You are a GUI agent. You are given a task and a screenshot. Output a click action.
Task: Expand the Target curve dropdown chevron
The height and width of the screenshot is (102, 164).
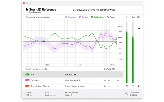(118, 17)
